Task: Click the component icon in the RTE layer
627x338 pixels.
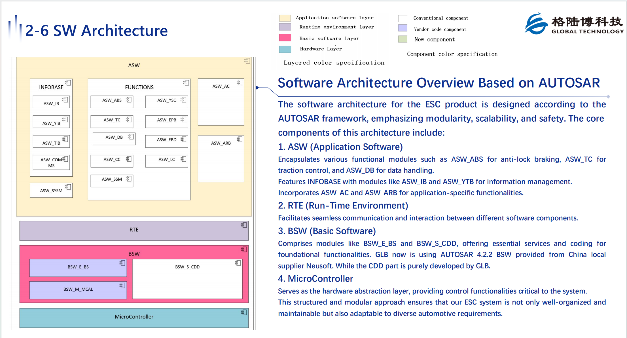Action: point(244,225)
